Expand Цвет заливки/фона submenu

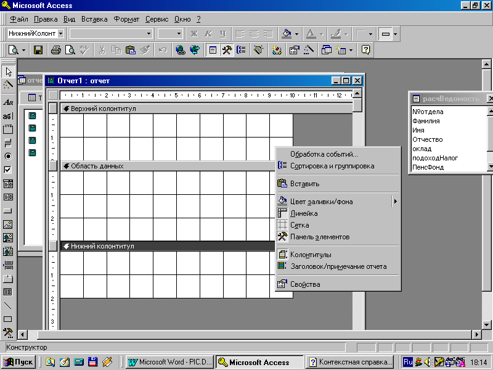coord(338,202)
